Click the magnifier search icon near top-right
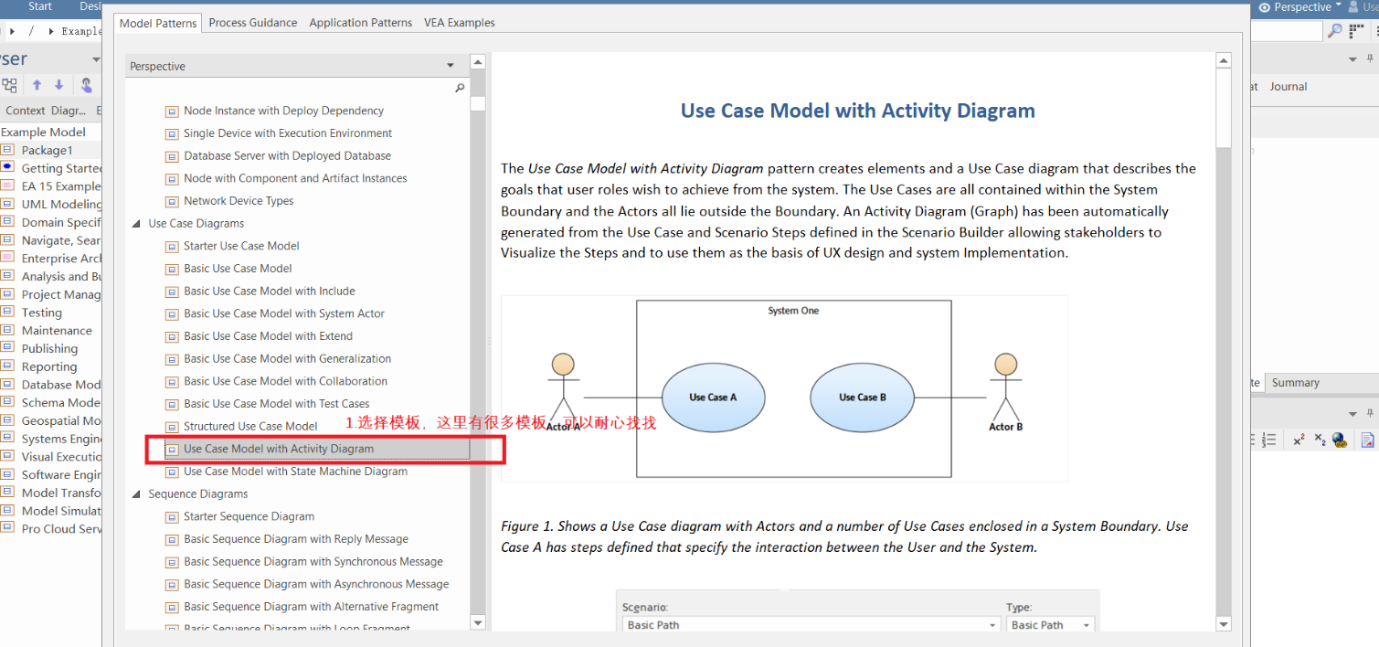Screen dimensions: 1379x647 (x=1334, y=31)
